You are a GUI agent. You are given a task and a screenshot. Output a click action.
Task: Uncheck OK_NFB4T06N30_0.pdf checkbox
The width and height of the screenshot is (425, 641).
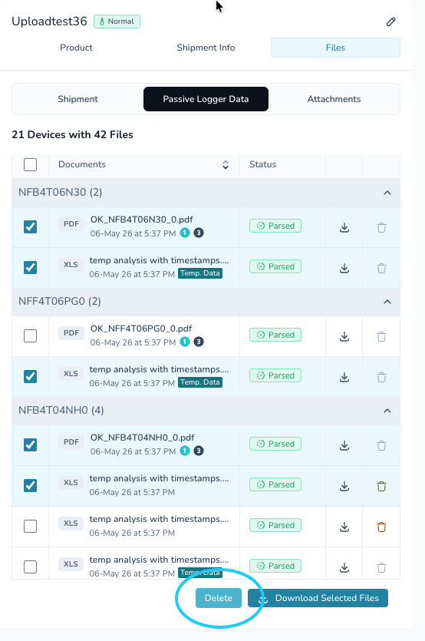click(x=30, y=227)
